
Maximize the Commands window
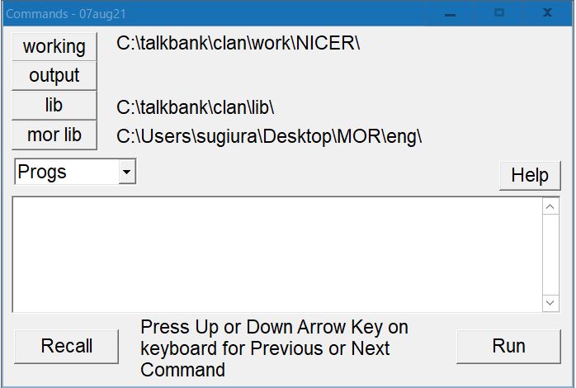[498, 14]
